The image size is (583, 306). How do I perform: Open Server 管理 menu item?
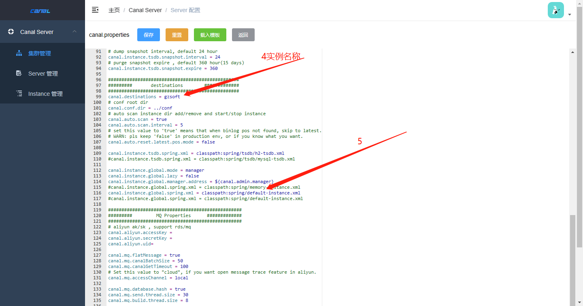point(43,74)
